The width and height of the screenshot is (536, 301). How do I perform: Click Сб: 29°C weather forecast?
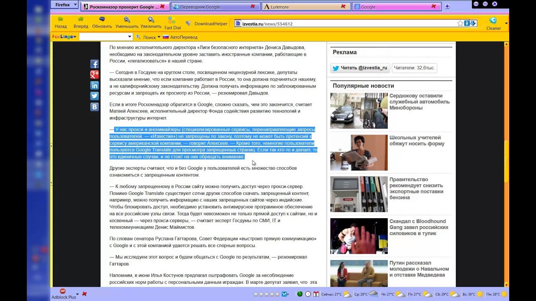448,294
